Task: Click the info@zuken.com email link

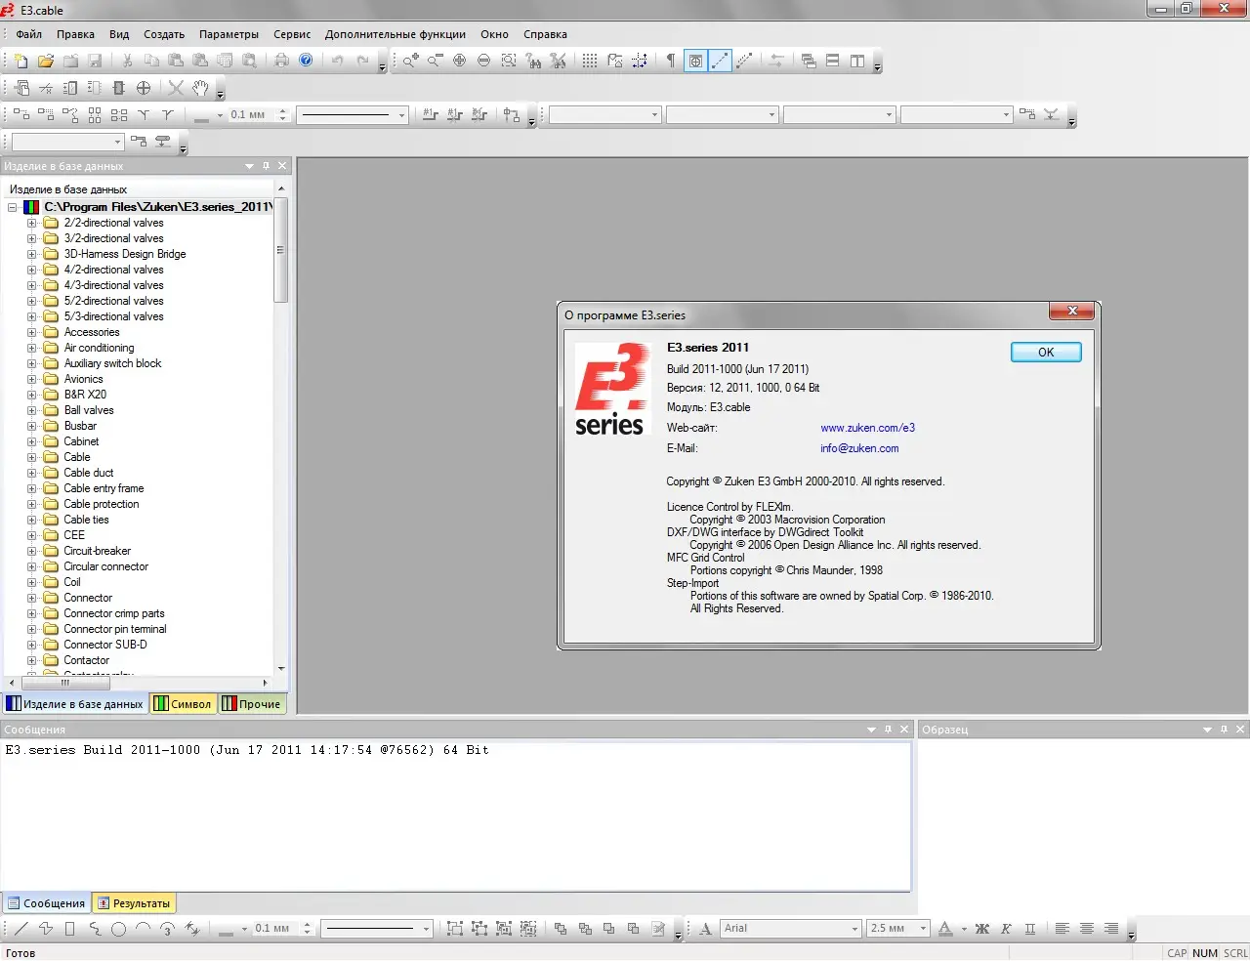Action: click(x=859, y=448)
